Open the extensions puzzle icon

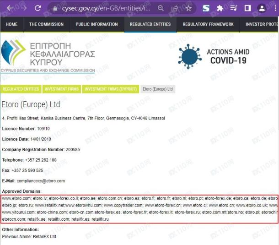click(x=220, y=8)
